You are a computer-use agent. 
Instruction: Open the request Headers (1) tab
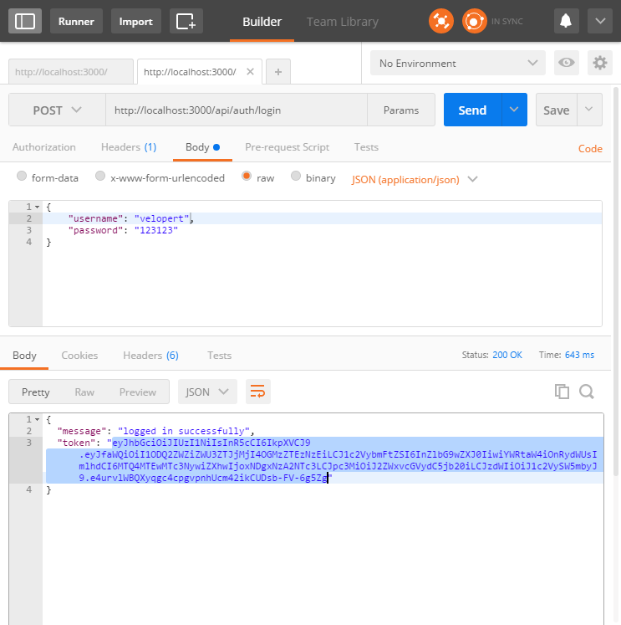[129, 147]
